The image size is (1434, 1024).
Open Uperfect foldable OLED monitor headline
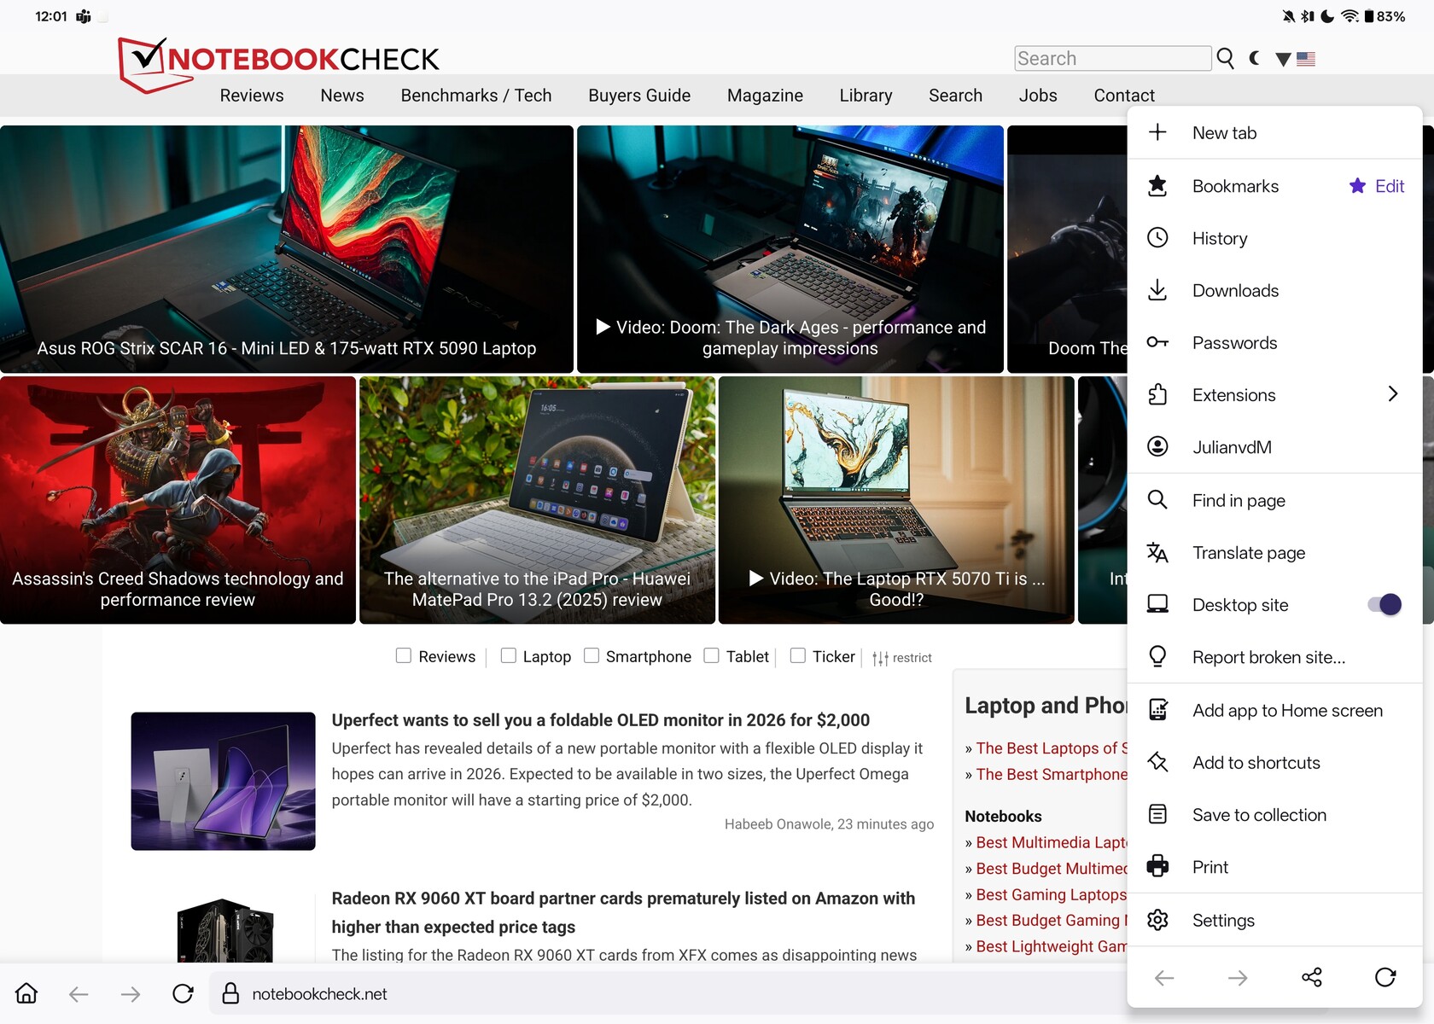pos(601,719)
